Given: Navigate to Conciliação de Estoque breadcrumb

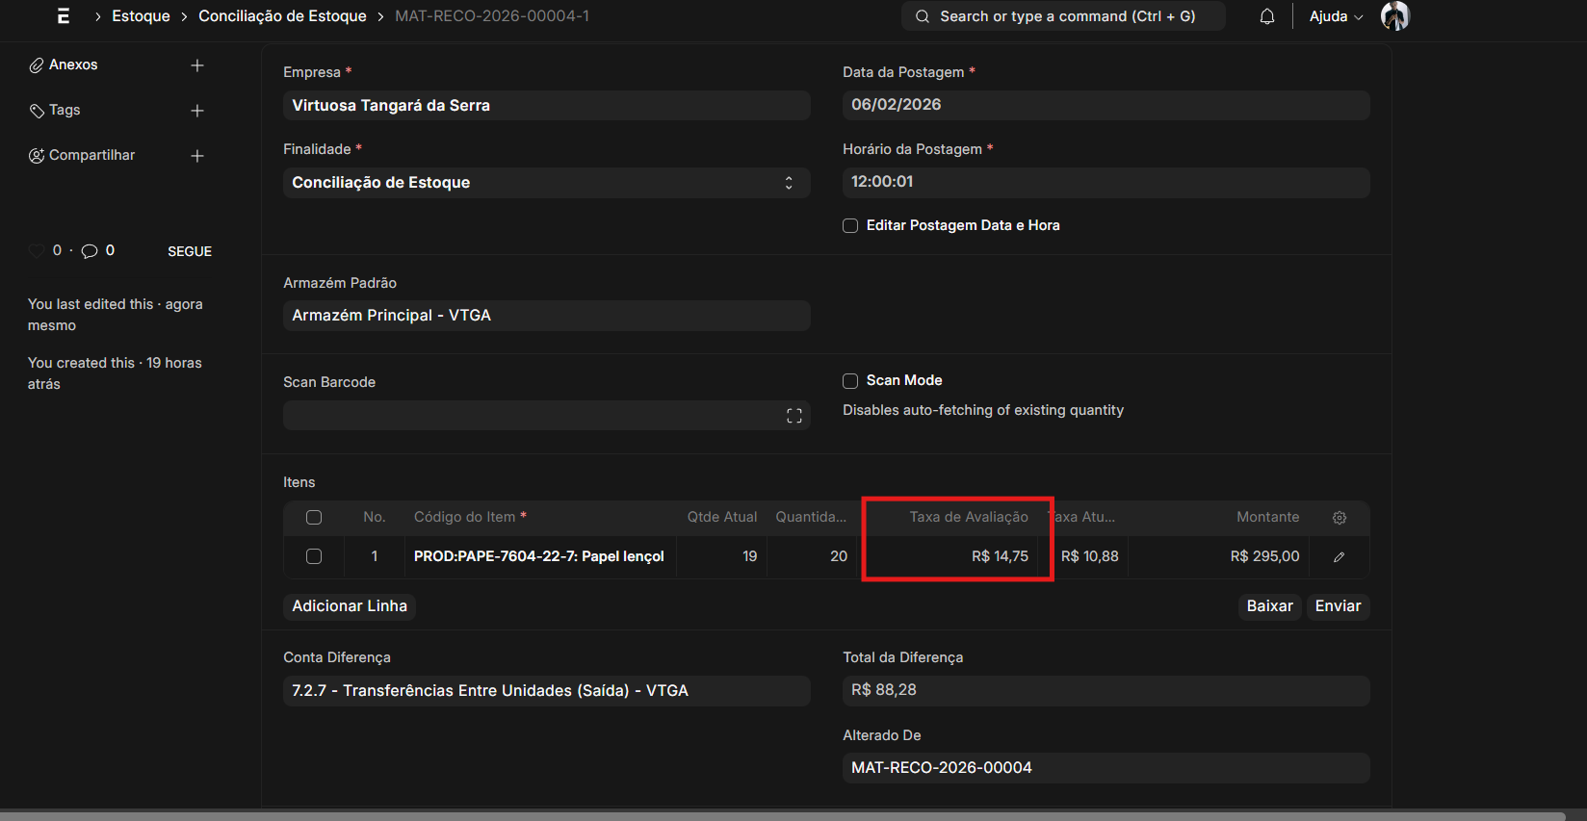Looking at the screenshot, I should 282,16.
